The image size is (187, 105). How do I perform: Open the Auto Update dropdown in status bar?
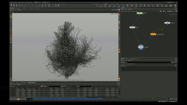(x=163, y=101)
